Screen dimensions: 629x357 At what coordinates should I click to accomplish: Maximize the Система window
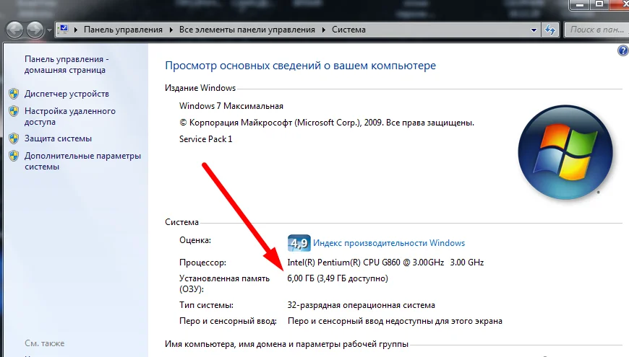point(599,5)
